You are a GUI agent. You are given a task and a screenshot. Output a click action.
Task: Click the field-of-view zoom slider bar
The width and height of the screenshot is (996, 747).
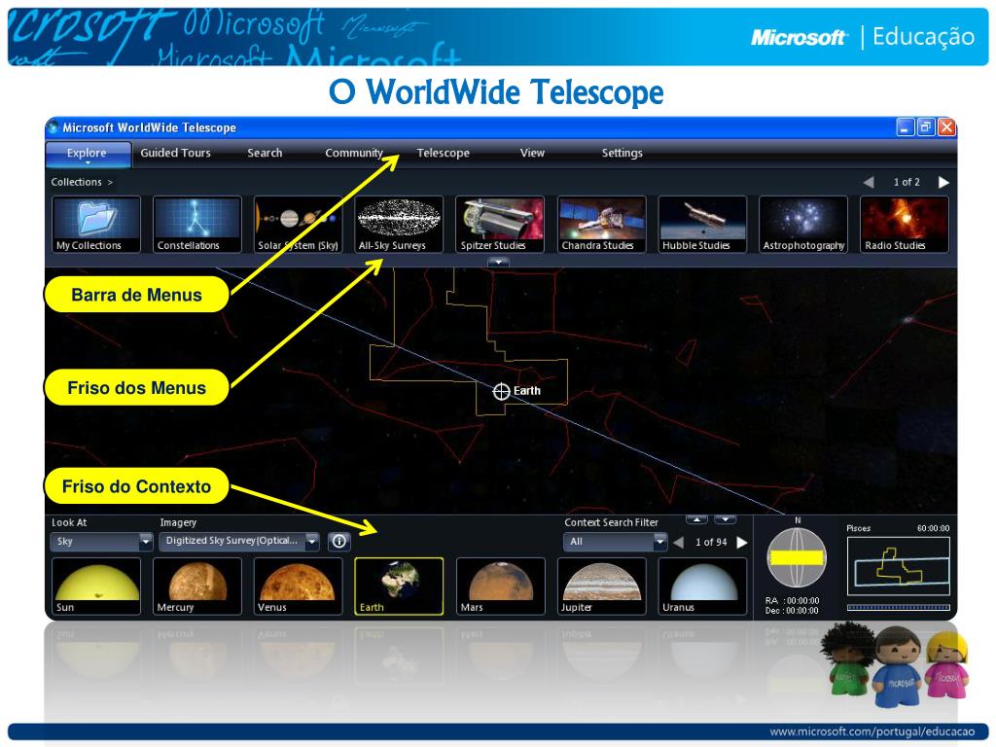[x=898, y=607]
